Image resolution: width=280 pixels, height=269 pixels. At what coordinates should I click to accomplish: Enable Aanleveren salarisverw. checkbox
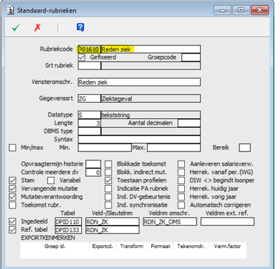point(181,164)
